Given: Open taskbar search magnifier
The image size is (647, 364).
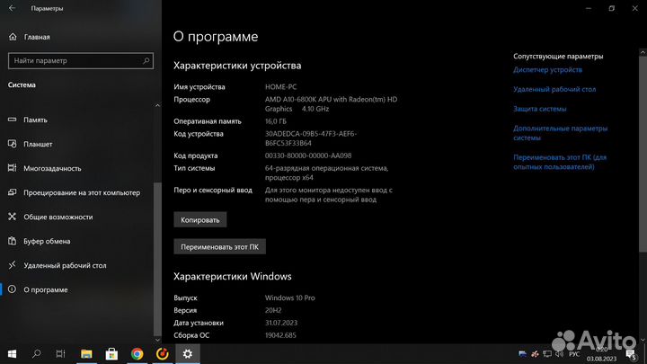Looking at the screenshot, I should pos(36,354).
